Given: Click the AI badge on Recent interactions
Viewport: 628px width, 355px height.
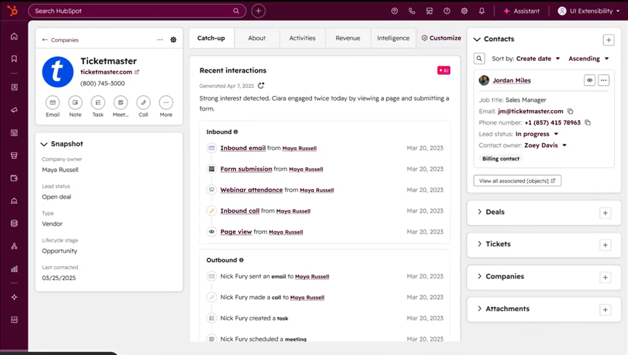Looking at the screenshot, I should 444,71.
